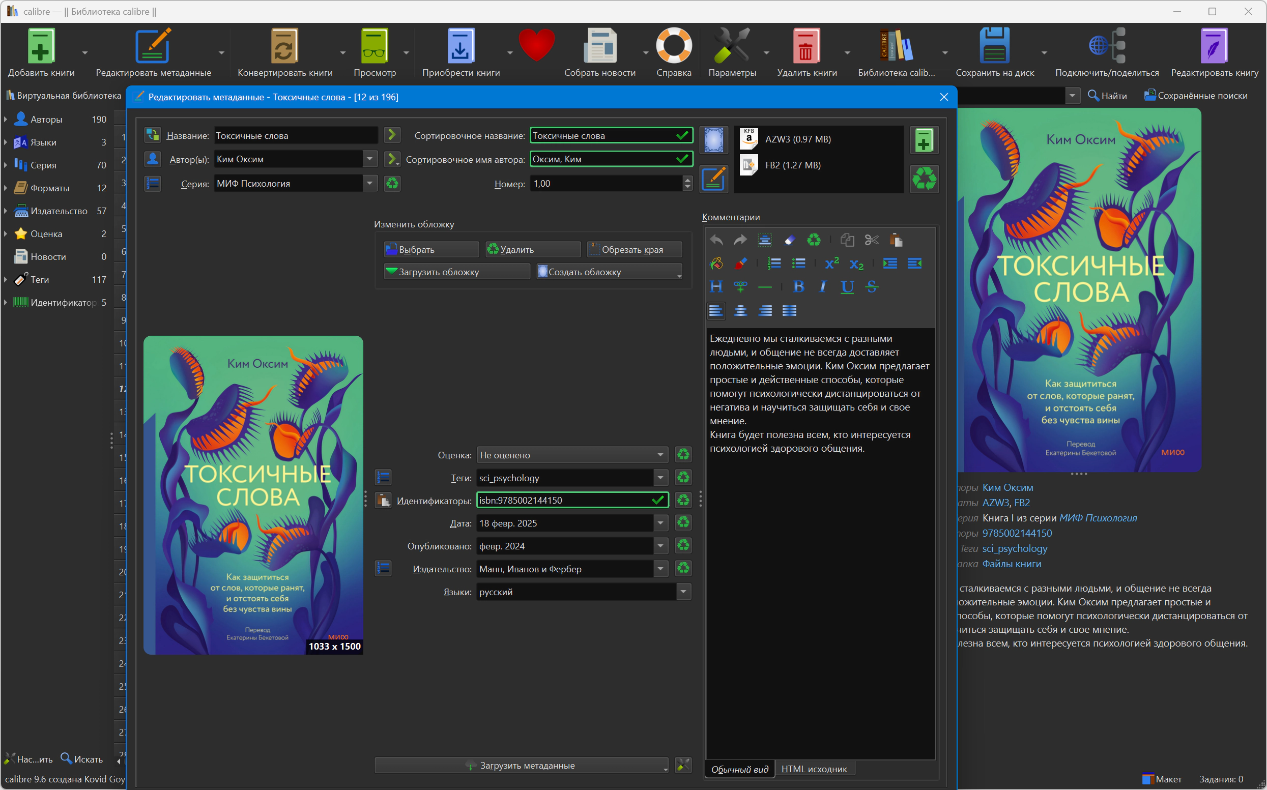Click the undo arrow in comments
This screenshot has height=790, width=1267.
(x=716, y=240)
